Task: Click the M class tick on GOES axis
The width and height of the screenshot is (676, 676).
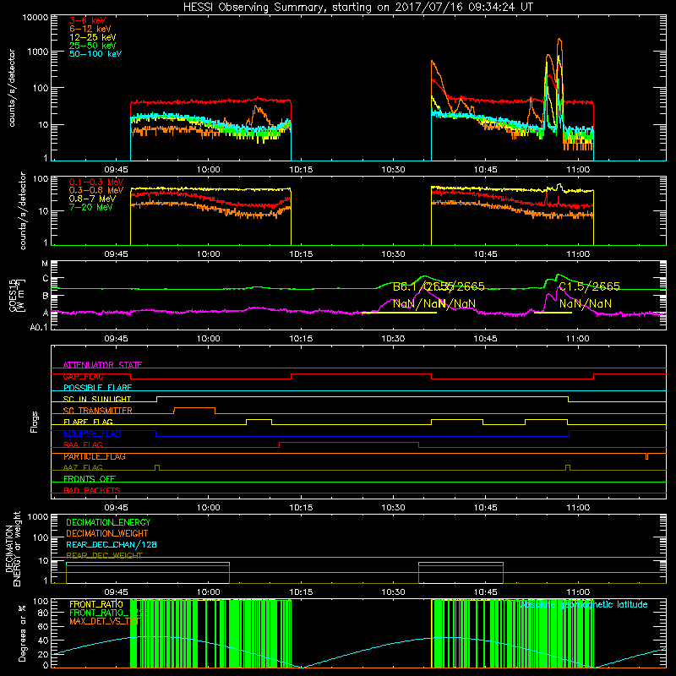Action: (45, 264)
